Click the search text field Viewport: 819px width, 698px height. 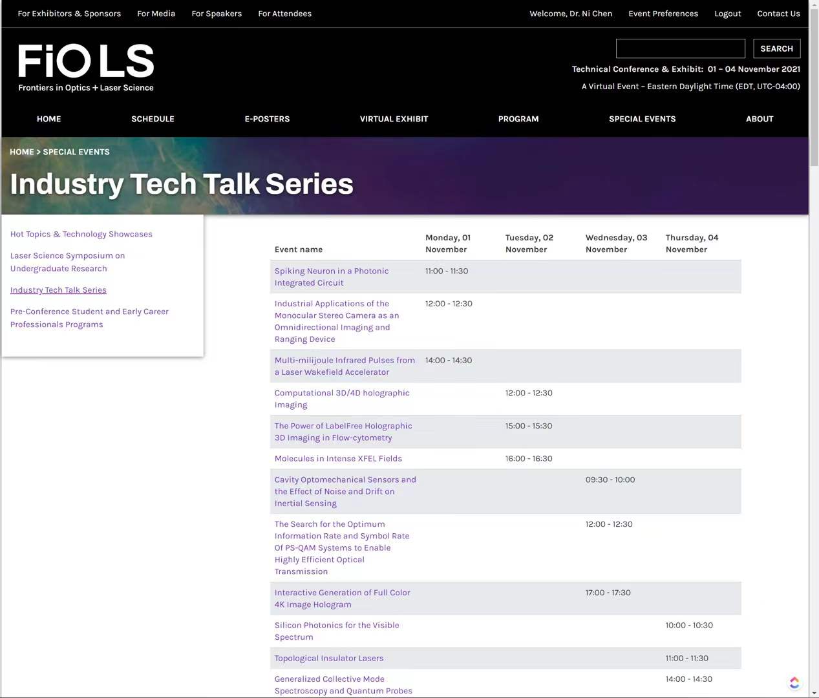coord(680,48)
